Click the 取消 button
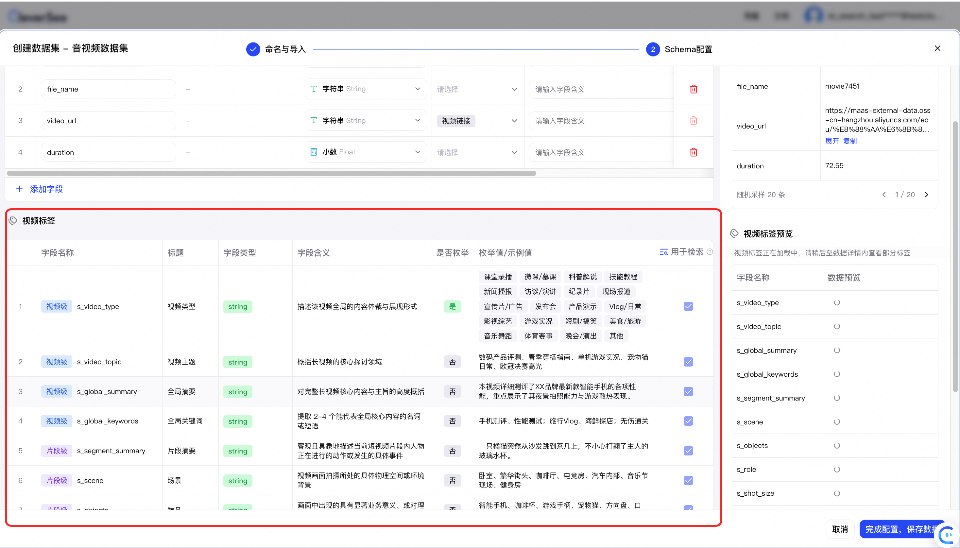The width and height of the screenshot is (960, 548). tap(840, 529)
